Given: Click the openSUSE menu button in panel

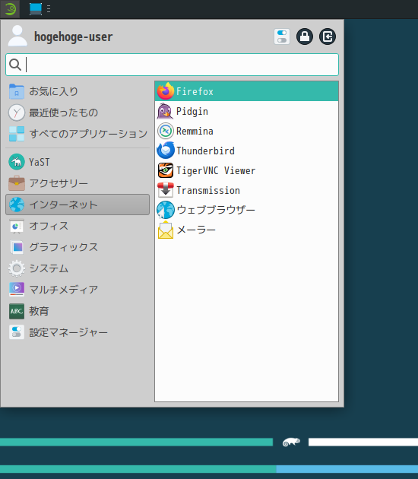Looking at the screenshot, I should (x=10, y=9).
